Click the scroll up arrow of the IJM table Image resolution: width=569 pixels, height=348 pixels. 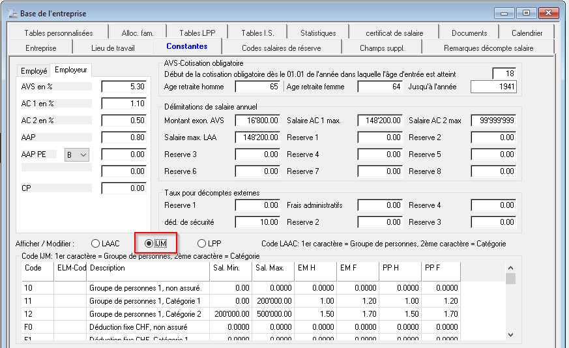tap(510, 268)
